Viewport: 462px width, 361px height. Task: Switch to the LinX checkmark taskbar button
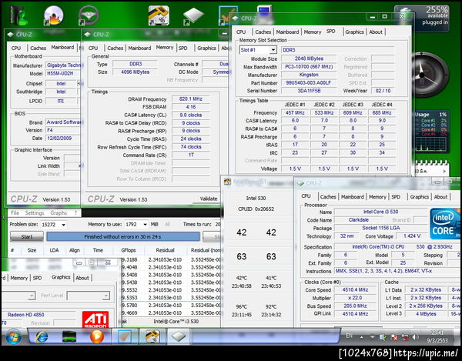(x=124, y=336)
